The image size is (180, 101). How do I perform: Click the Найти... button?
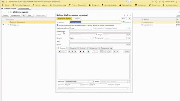(30, 15)
